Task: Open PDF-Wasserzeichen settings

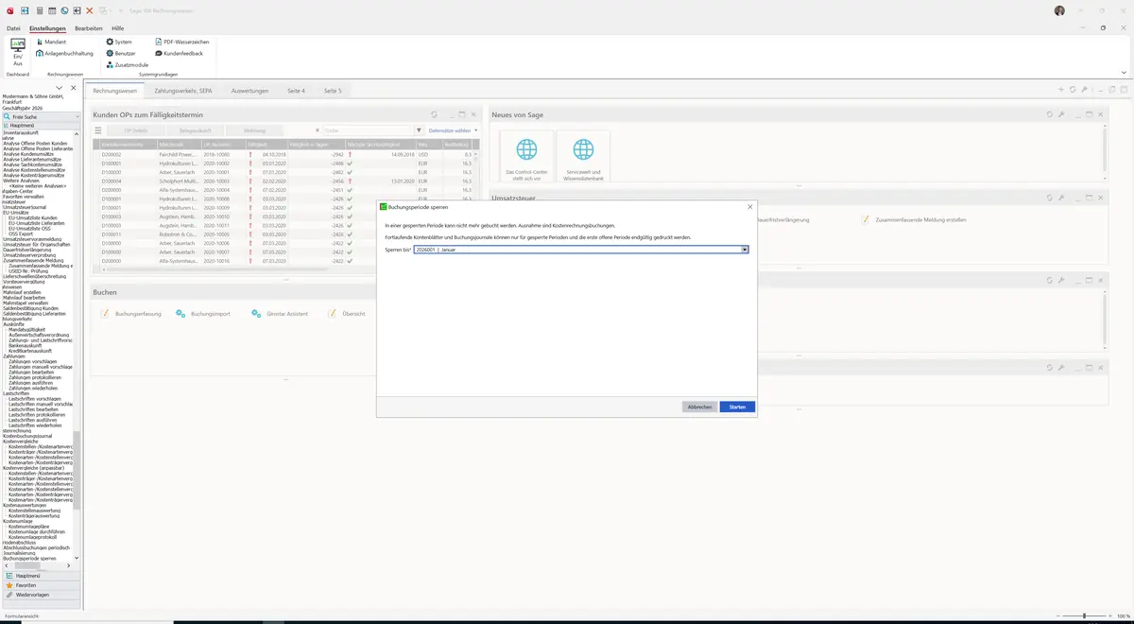Action: 181,42
